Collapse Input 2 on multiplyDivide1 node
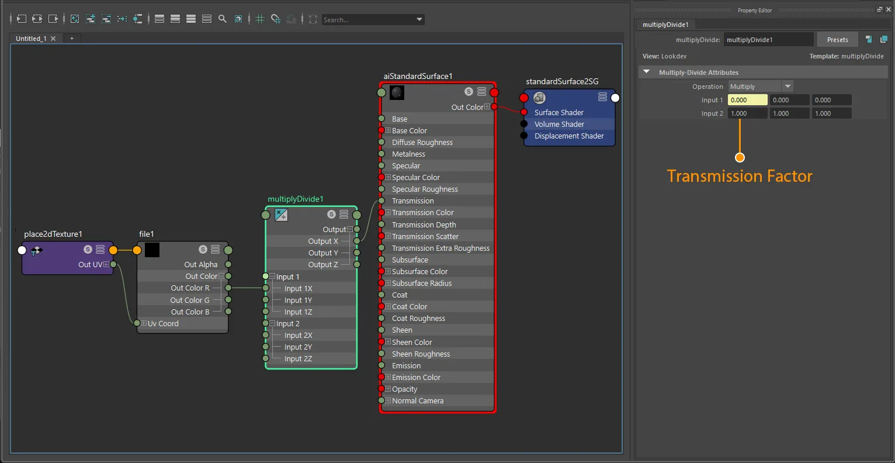Screen dimensions: 895x463 [272, 323]
